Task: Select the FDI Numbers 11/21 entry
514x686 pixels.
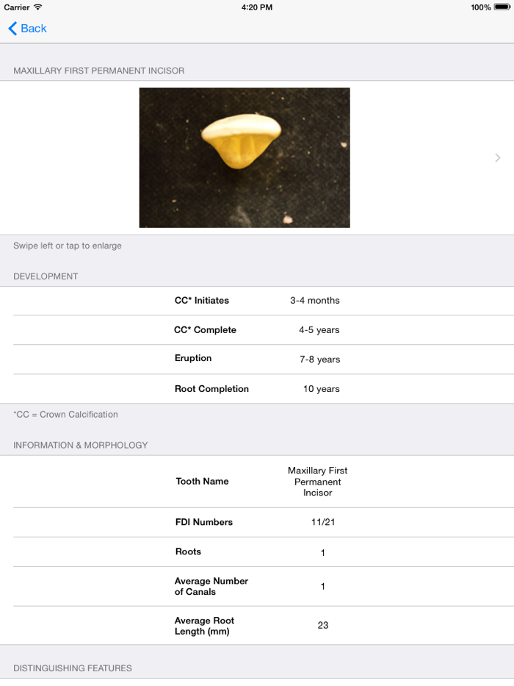Action: tap(257, 521)
